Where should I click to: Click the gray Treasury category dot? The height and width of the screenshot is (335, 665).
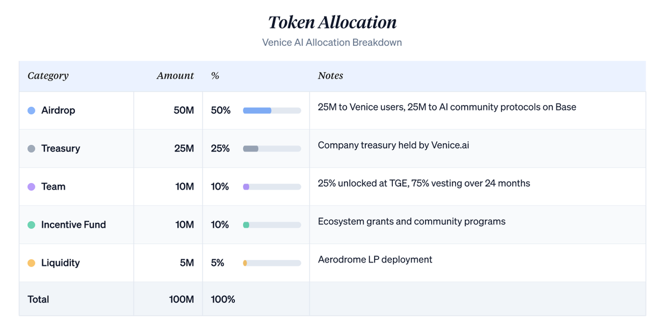coord(32,149)
